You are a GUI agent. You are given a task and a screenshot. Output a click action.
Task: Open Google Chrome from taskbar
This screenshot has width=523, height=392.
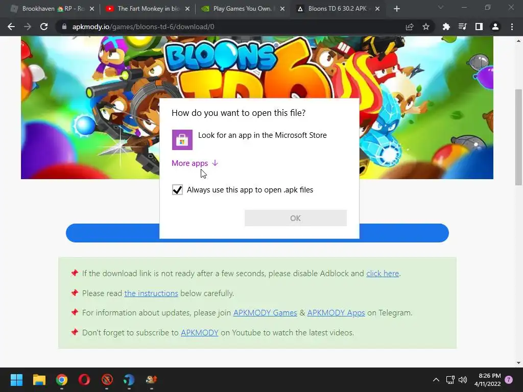coord(62,380)
